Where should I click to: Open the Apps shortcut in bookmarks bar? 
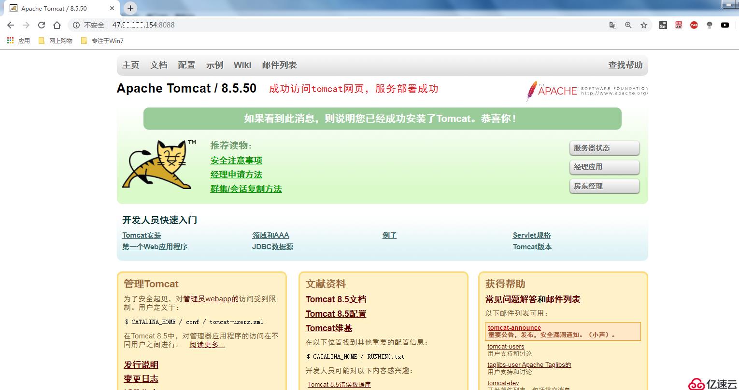coord(18,40)
